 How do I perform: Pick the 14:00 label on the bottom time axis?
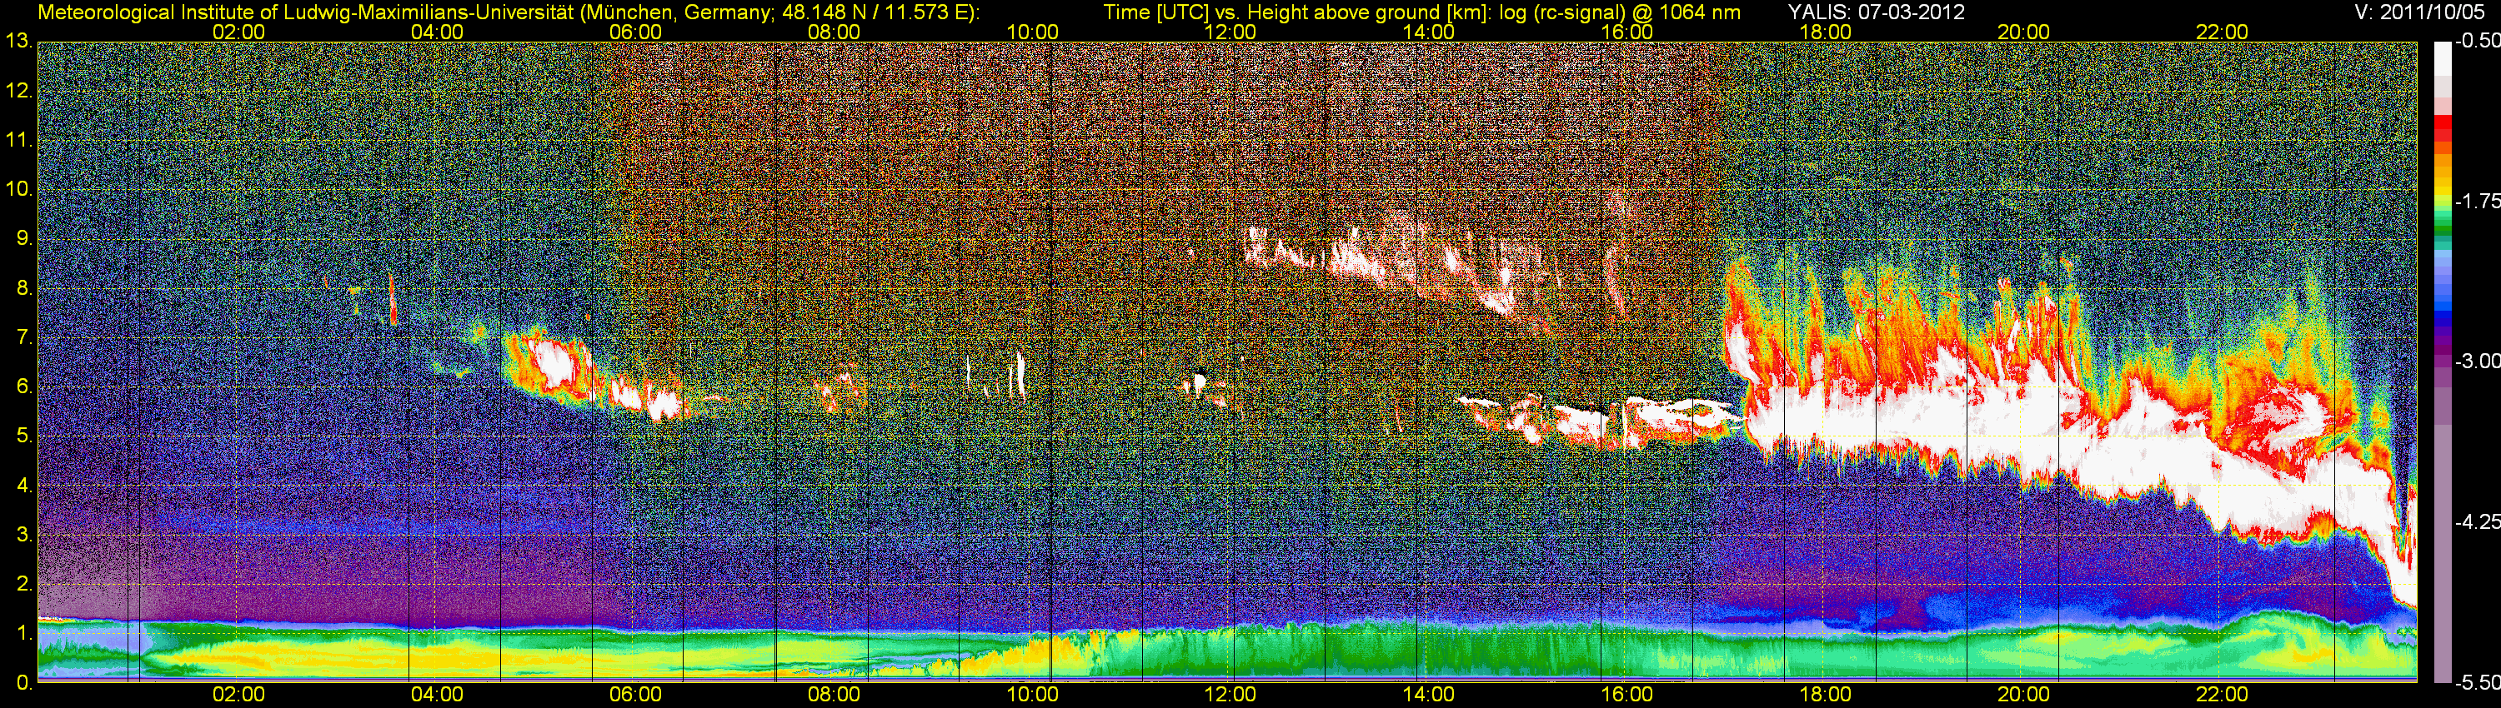(1429, 695)
